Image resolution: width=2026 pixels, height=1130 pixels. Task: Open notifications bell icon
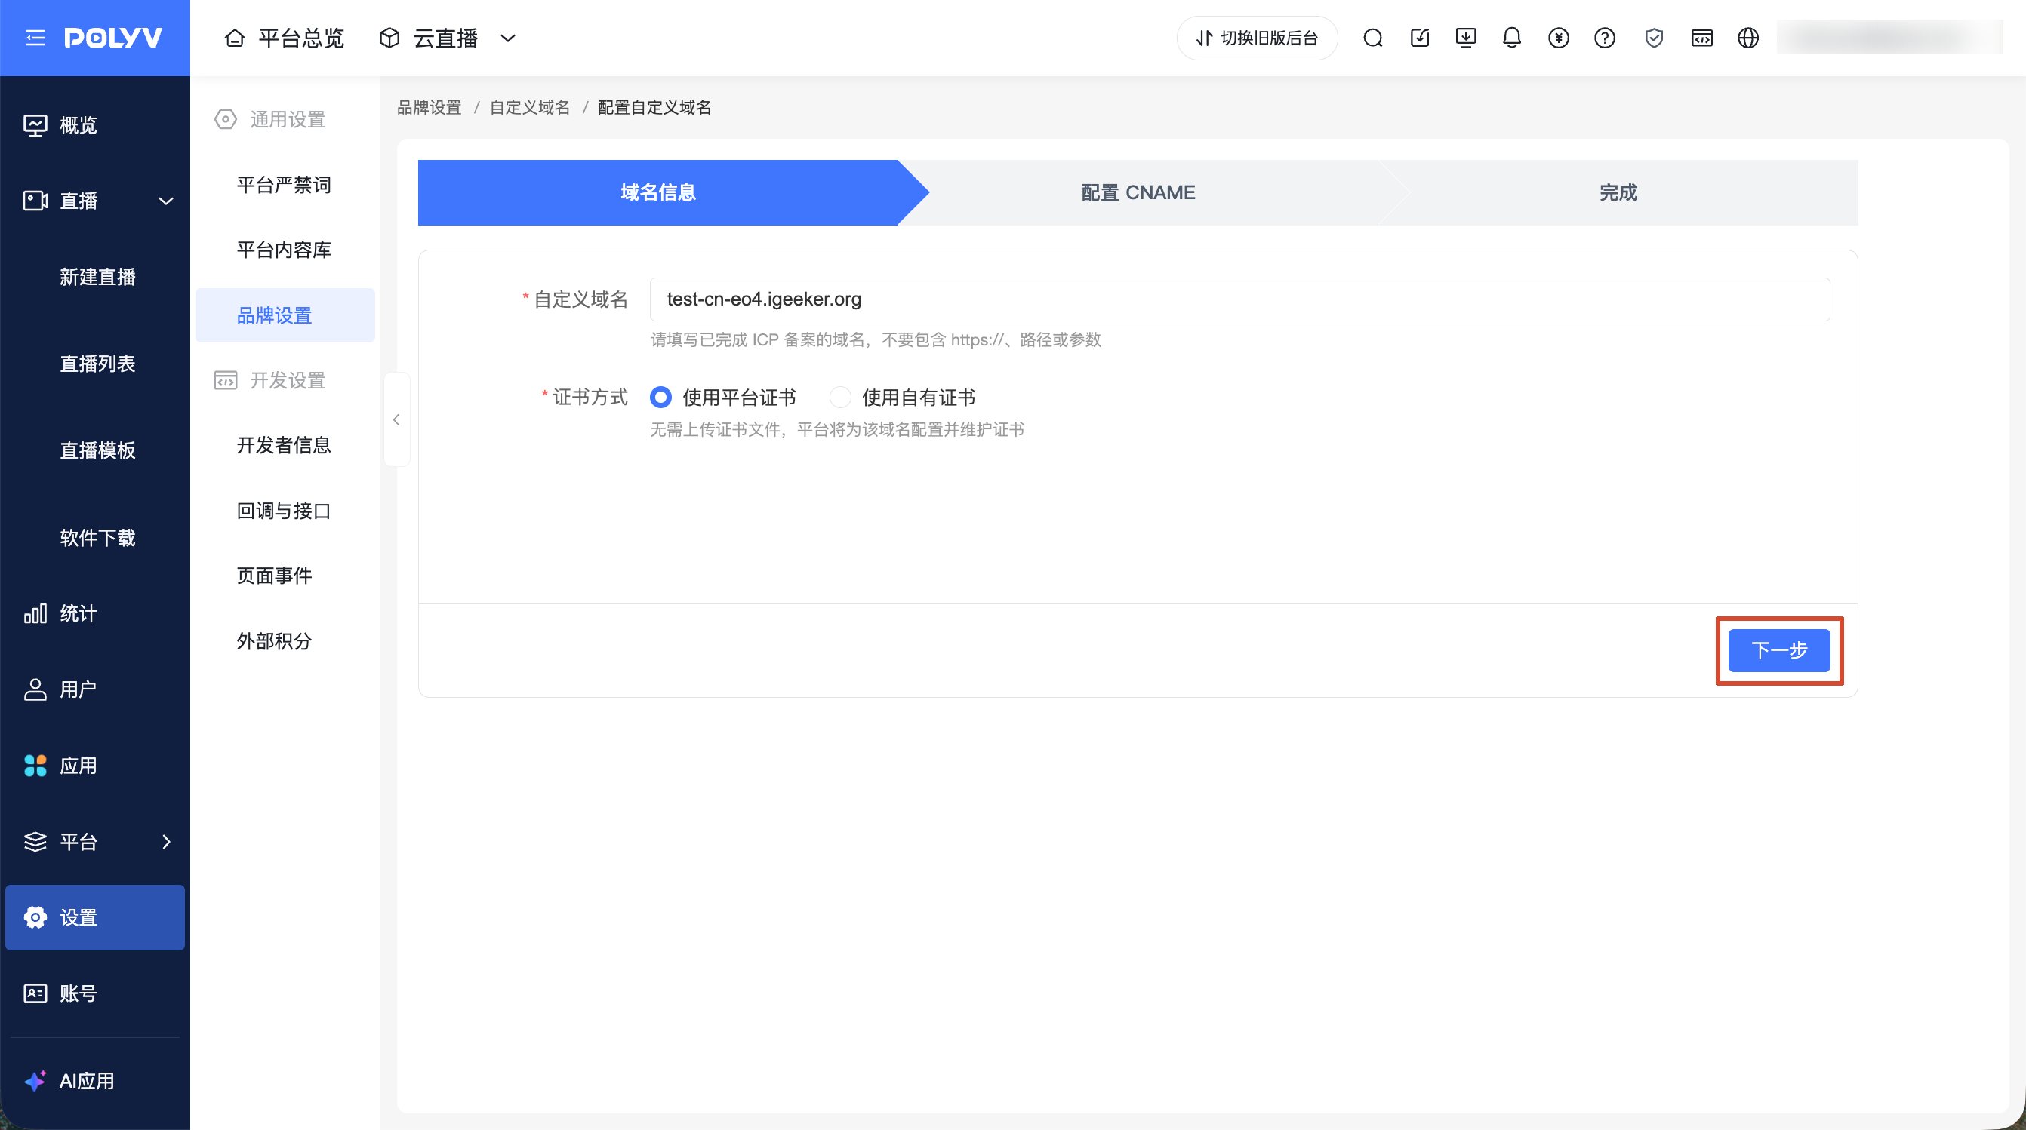tap(1512, 38)
